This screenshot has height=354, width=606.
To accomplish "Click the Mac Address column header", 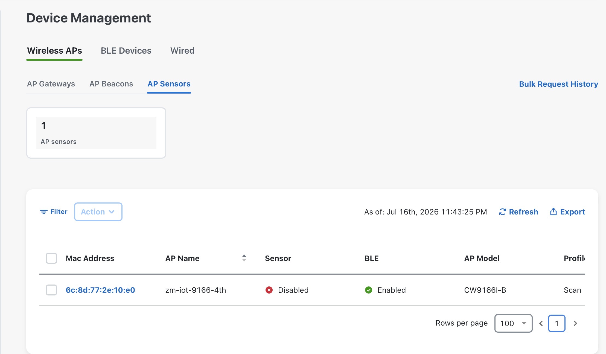I will (x=90, y=258).
